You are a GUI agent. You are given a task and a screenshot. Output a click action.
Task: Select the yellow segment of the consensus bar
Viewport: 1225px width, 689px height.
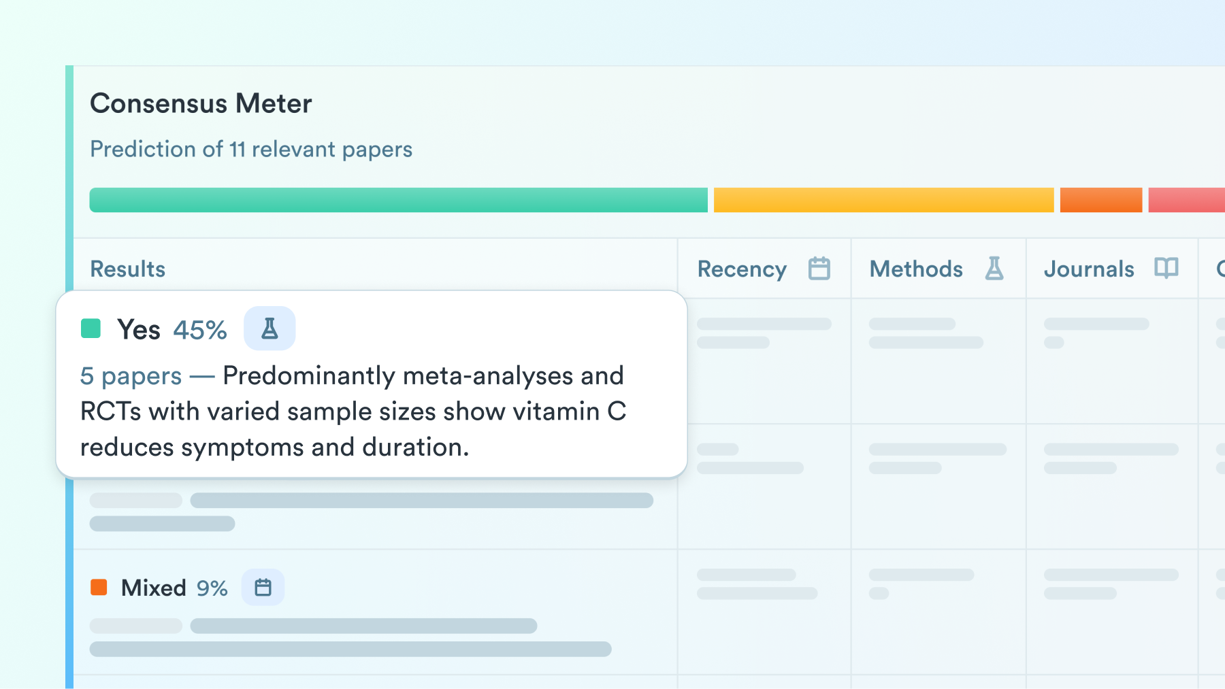[883, 200]
